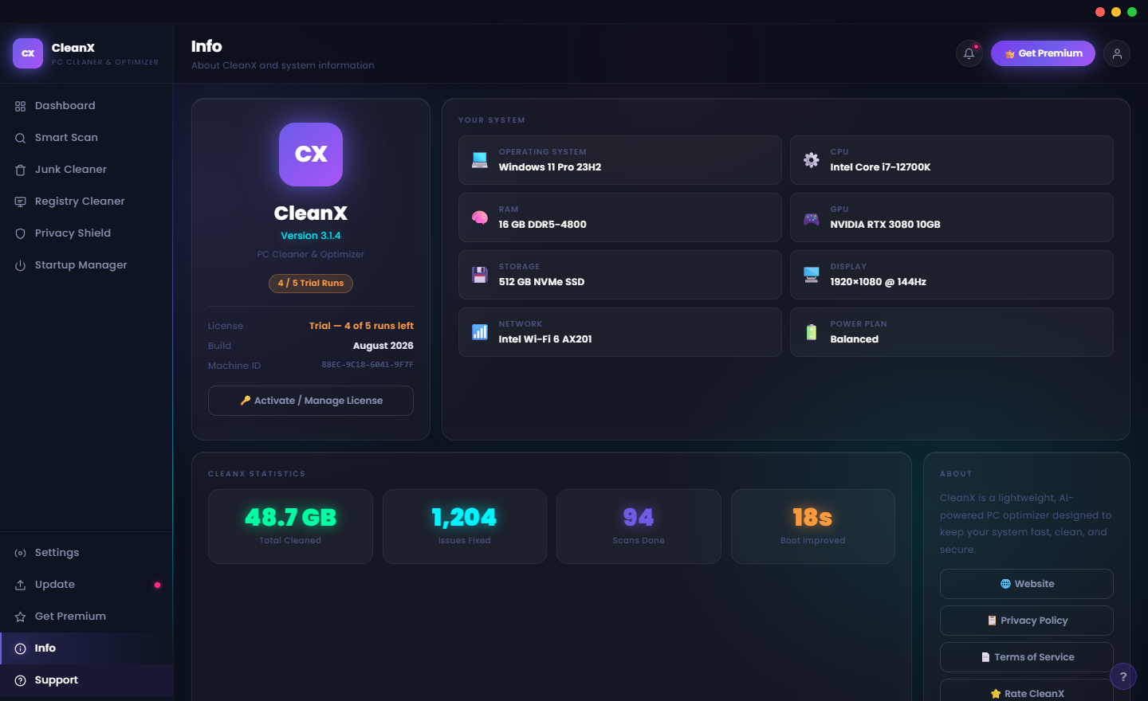Click the 18s Boot Improved card
1148x701 pixels.
point(813,527)
